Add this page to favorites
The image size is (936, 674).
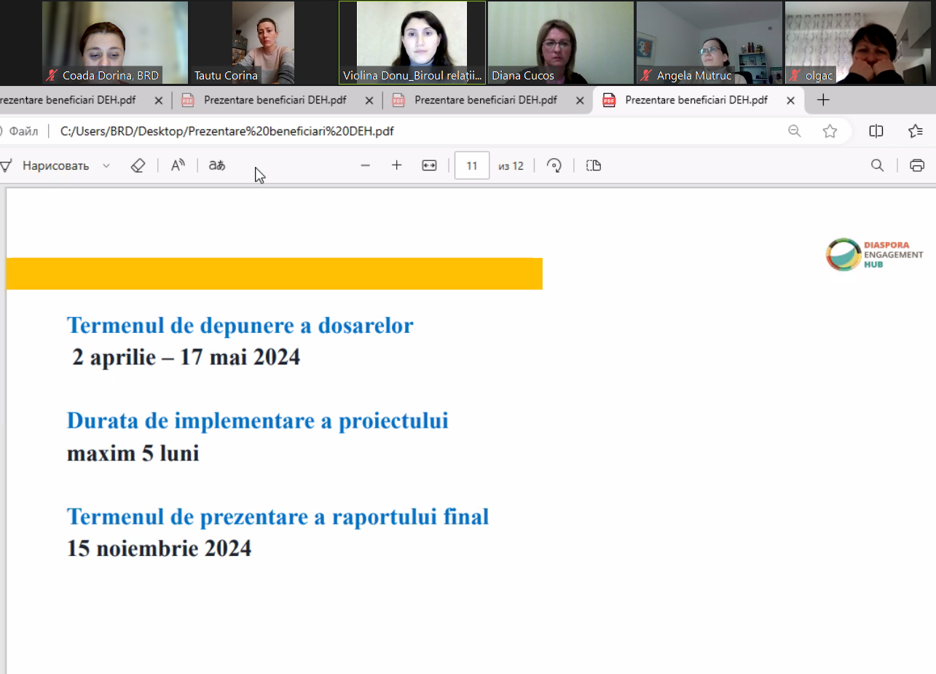[x=830, y=131]
